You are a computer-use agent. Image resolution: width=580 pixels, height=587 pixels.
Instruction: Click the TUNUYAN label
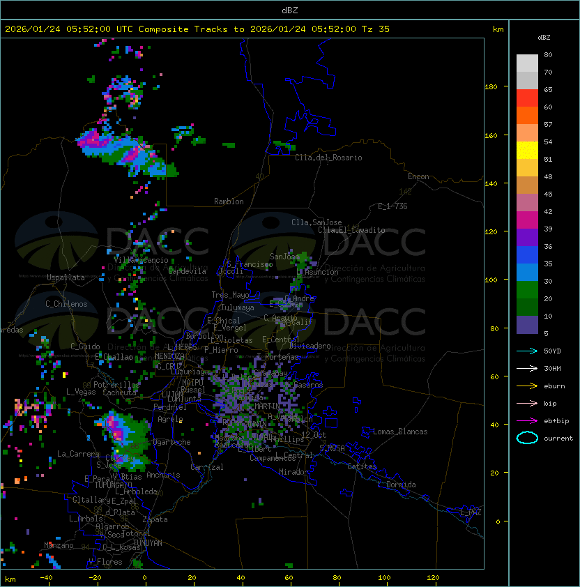pyautogui.click(x=148, y=543)
